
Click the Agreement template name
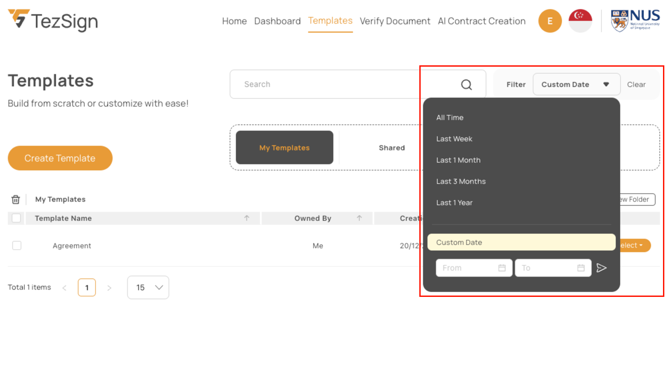(72, 246)
